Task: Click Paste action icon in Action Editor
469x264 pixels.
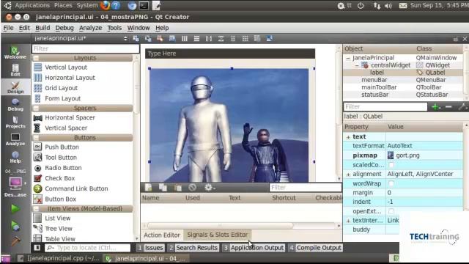Action: point(177,188)
